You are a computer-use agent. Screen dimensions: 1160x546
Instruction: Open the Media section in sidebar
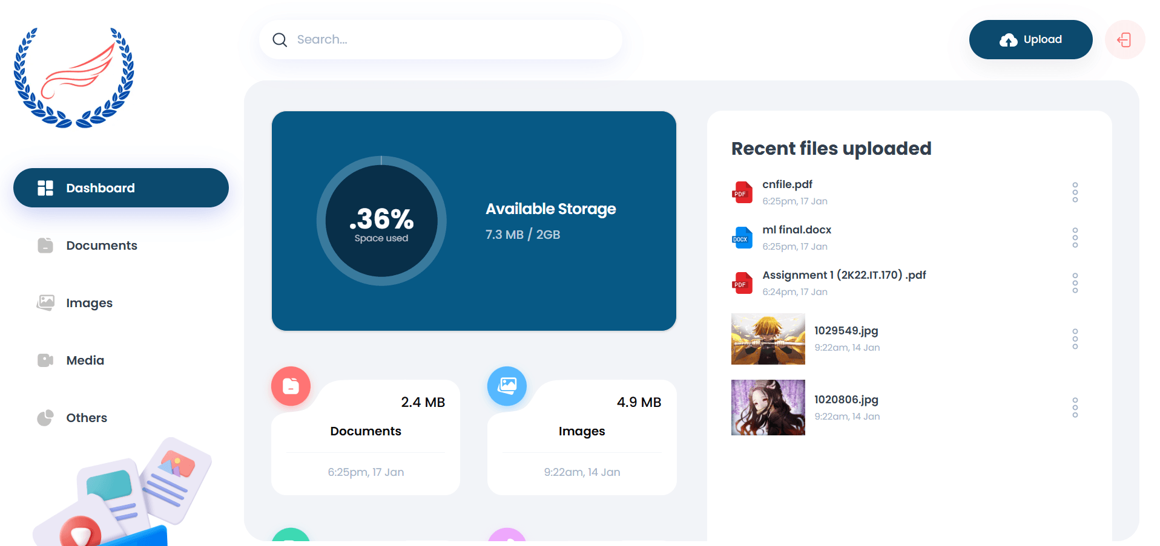(85, 360)
